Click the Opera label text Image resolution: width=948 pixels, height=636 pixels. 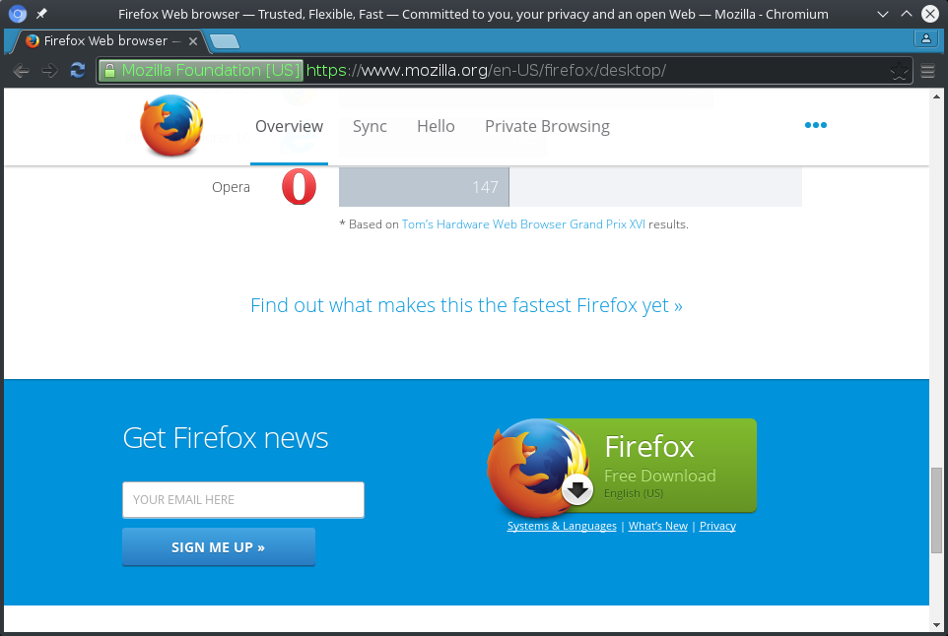[x=231, y=187]
